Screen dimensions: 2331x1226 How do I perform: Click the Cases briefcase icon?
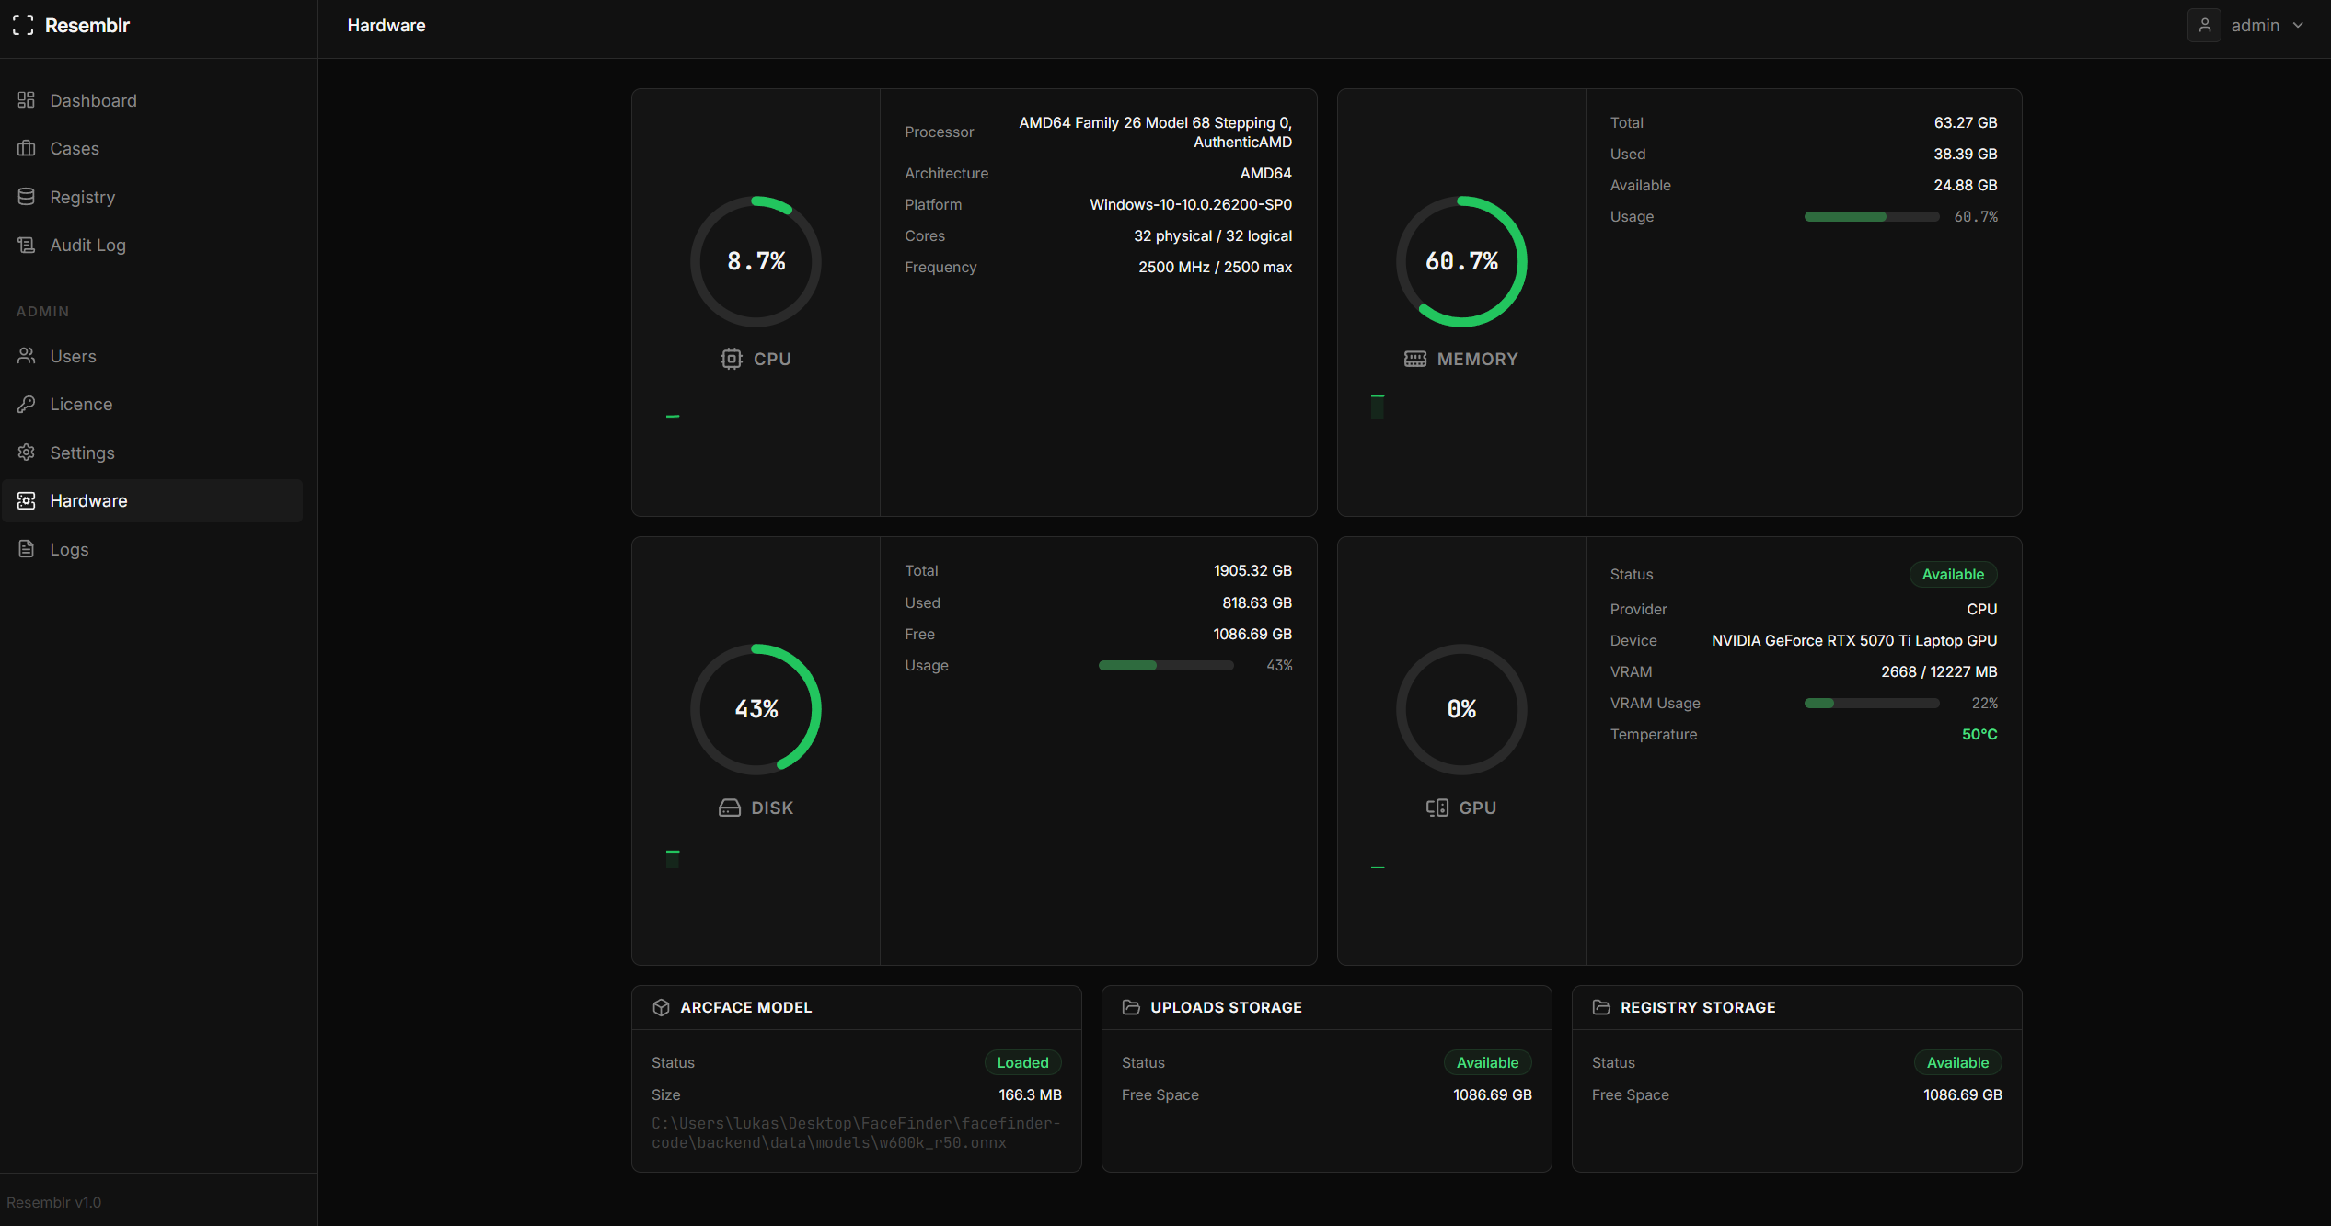(x=26, y=148)
